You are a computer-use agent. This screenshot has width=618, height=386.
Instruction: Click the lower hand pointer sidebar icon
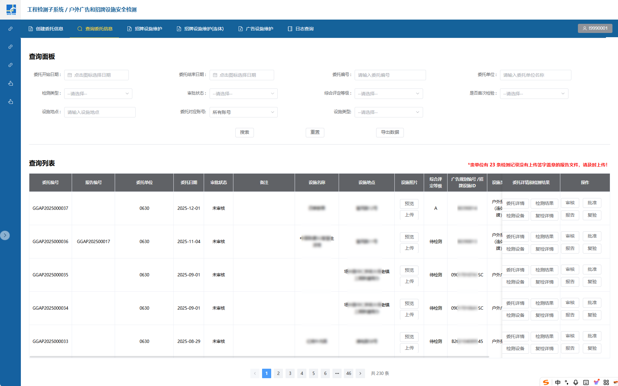click(10, 101)
